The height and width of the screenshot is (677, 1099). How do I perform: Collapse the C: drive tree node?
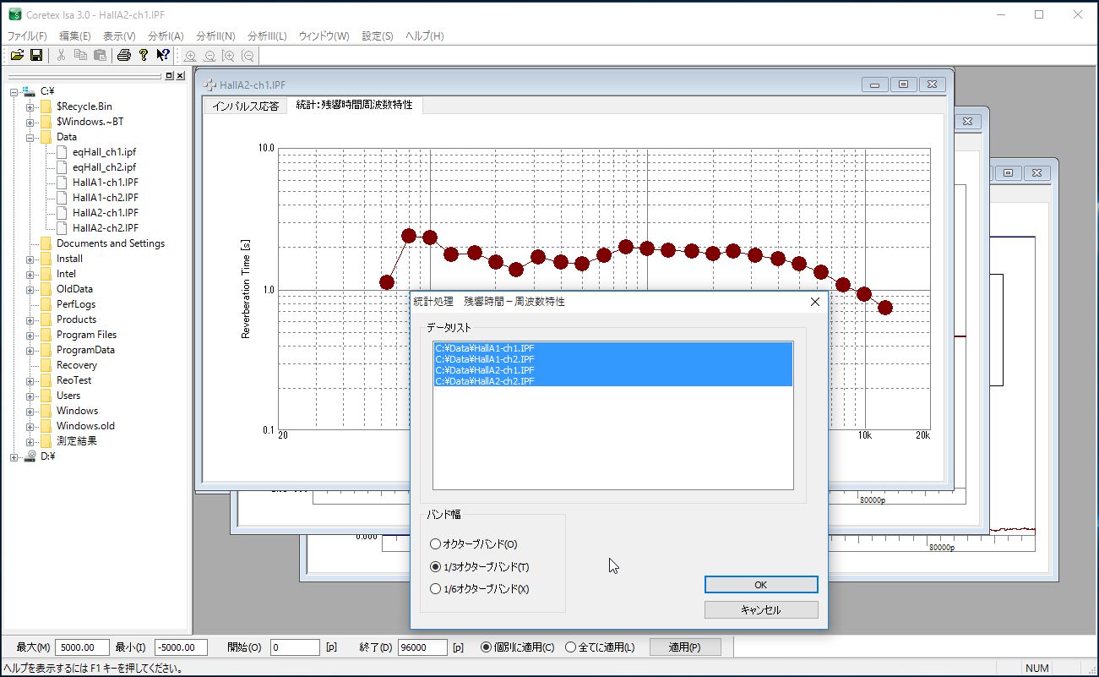point(14,91)
